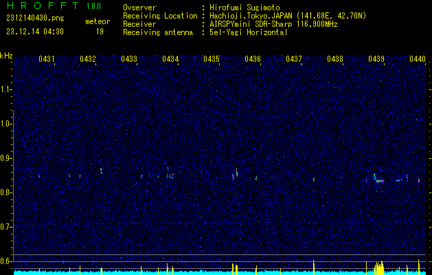
Task: Click the 0440 time axis label
Action: point(418,59)
